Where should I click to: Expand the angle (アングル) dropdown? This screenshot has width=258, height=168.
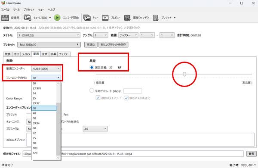point(101,35)
